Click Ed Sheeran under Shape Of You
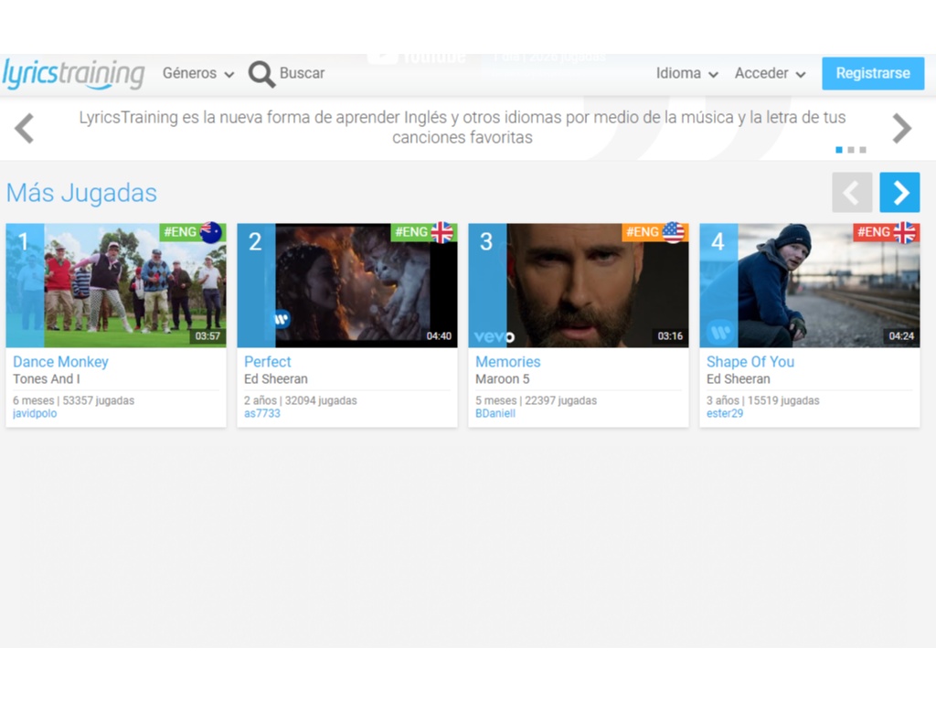 pyautogui.click(x=739, y=379)
